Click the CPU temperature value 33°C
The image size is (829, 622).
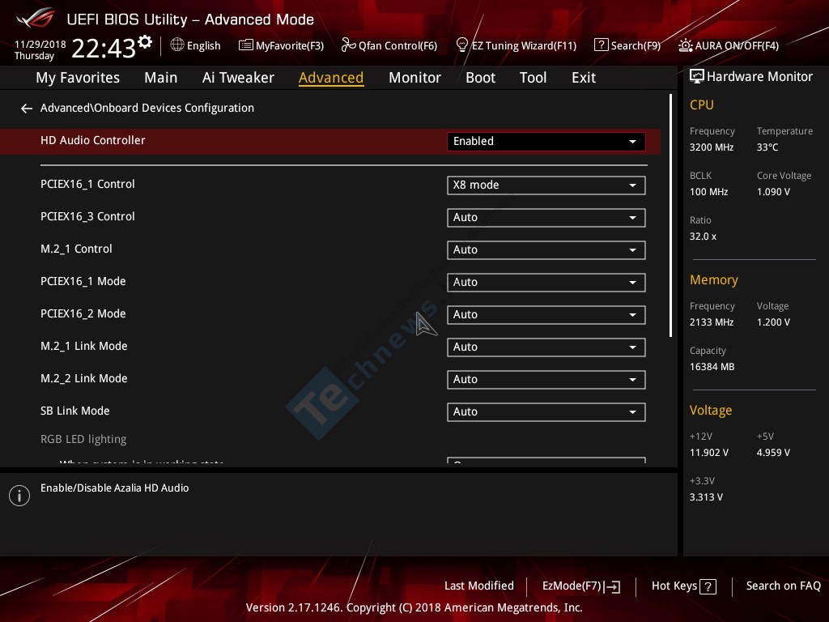767,147
